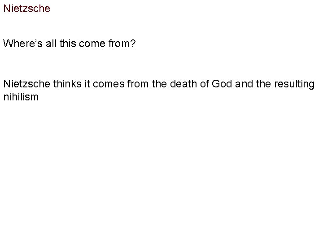Click the word "nihilism" on the last line
323x242 pixels.
pyautogui.click(x=21, y=97)
